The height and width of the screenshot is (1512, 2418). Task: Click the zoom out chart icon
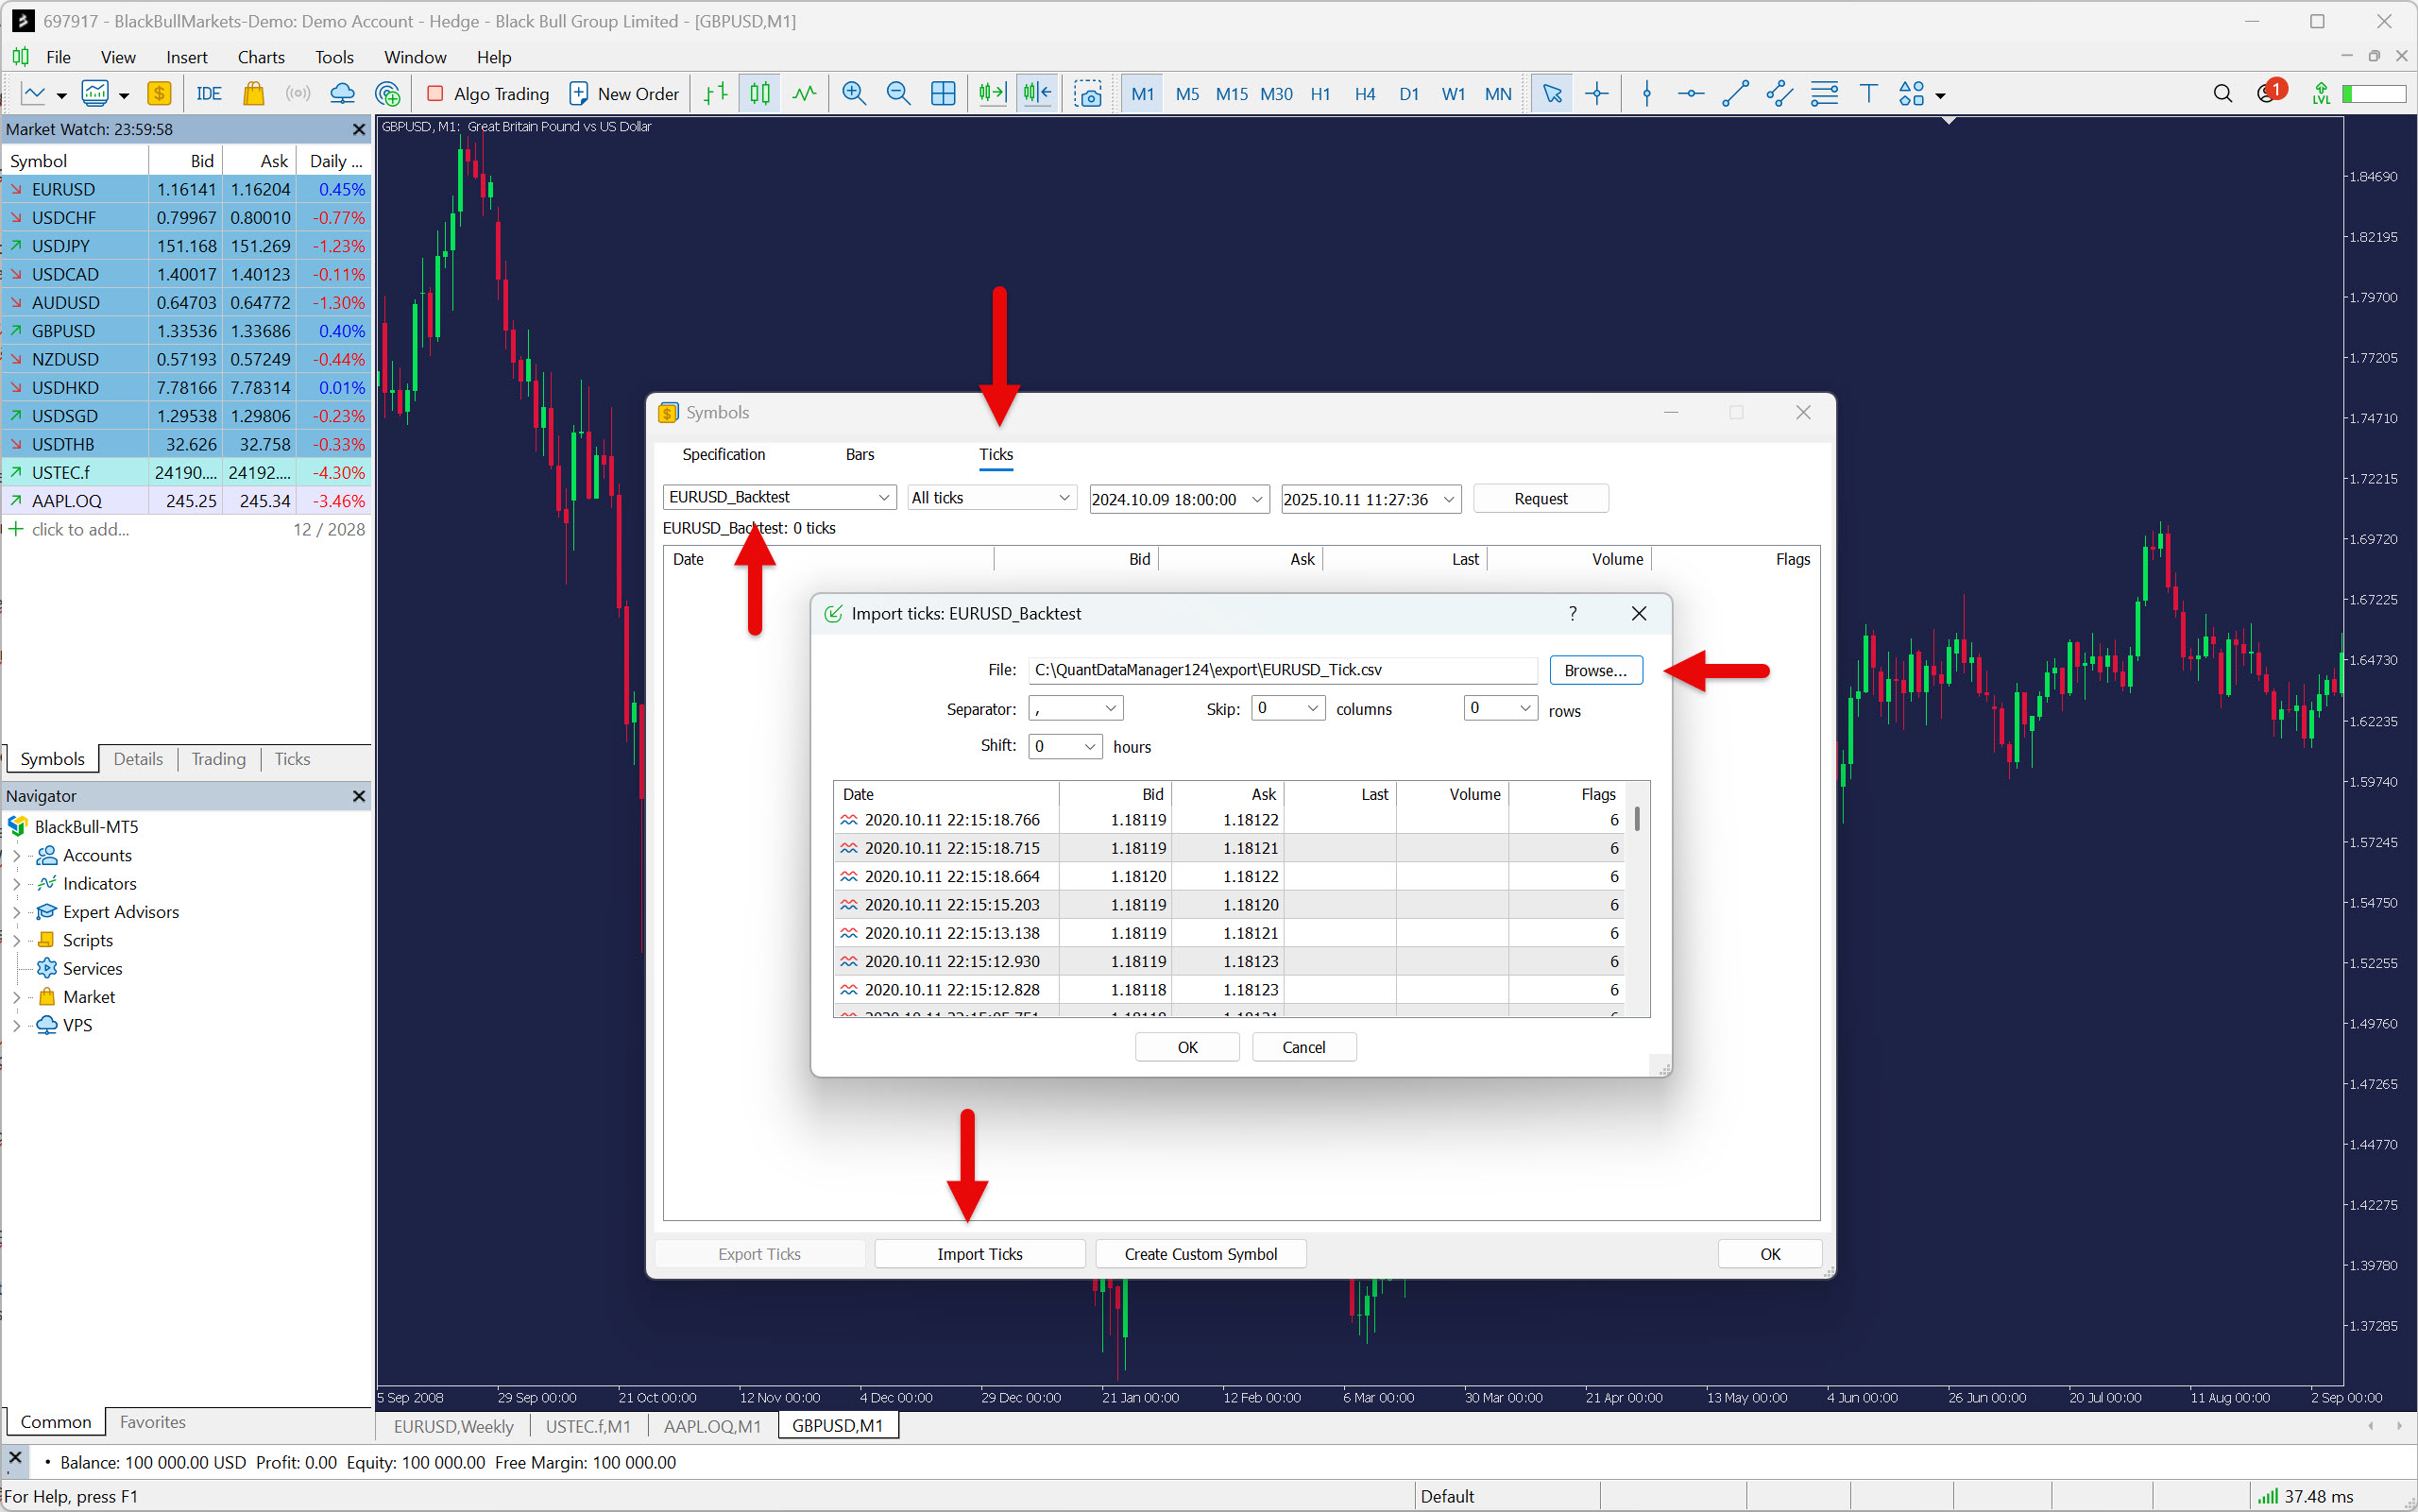pyautogui.click(x=898, y=94)
